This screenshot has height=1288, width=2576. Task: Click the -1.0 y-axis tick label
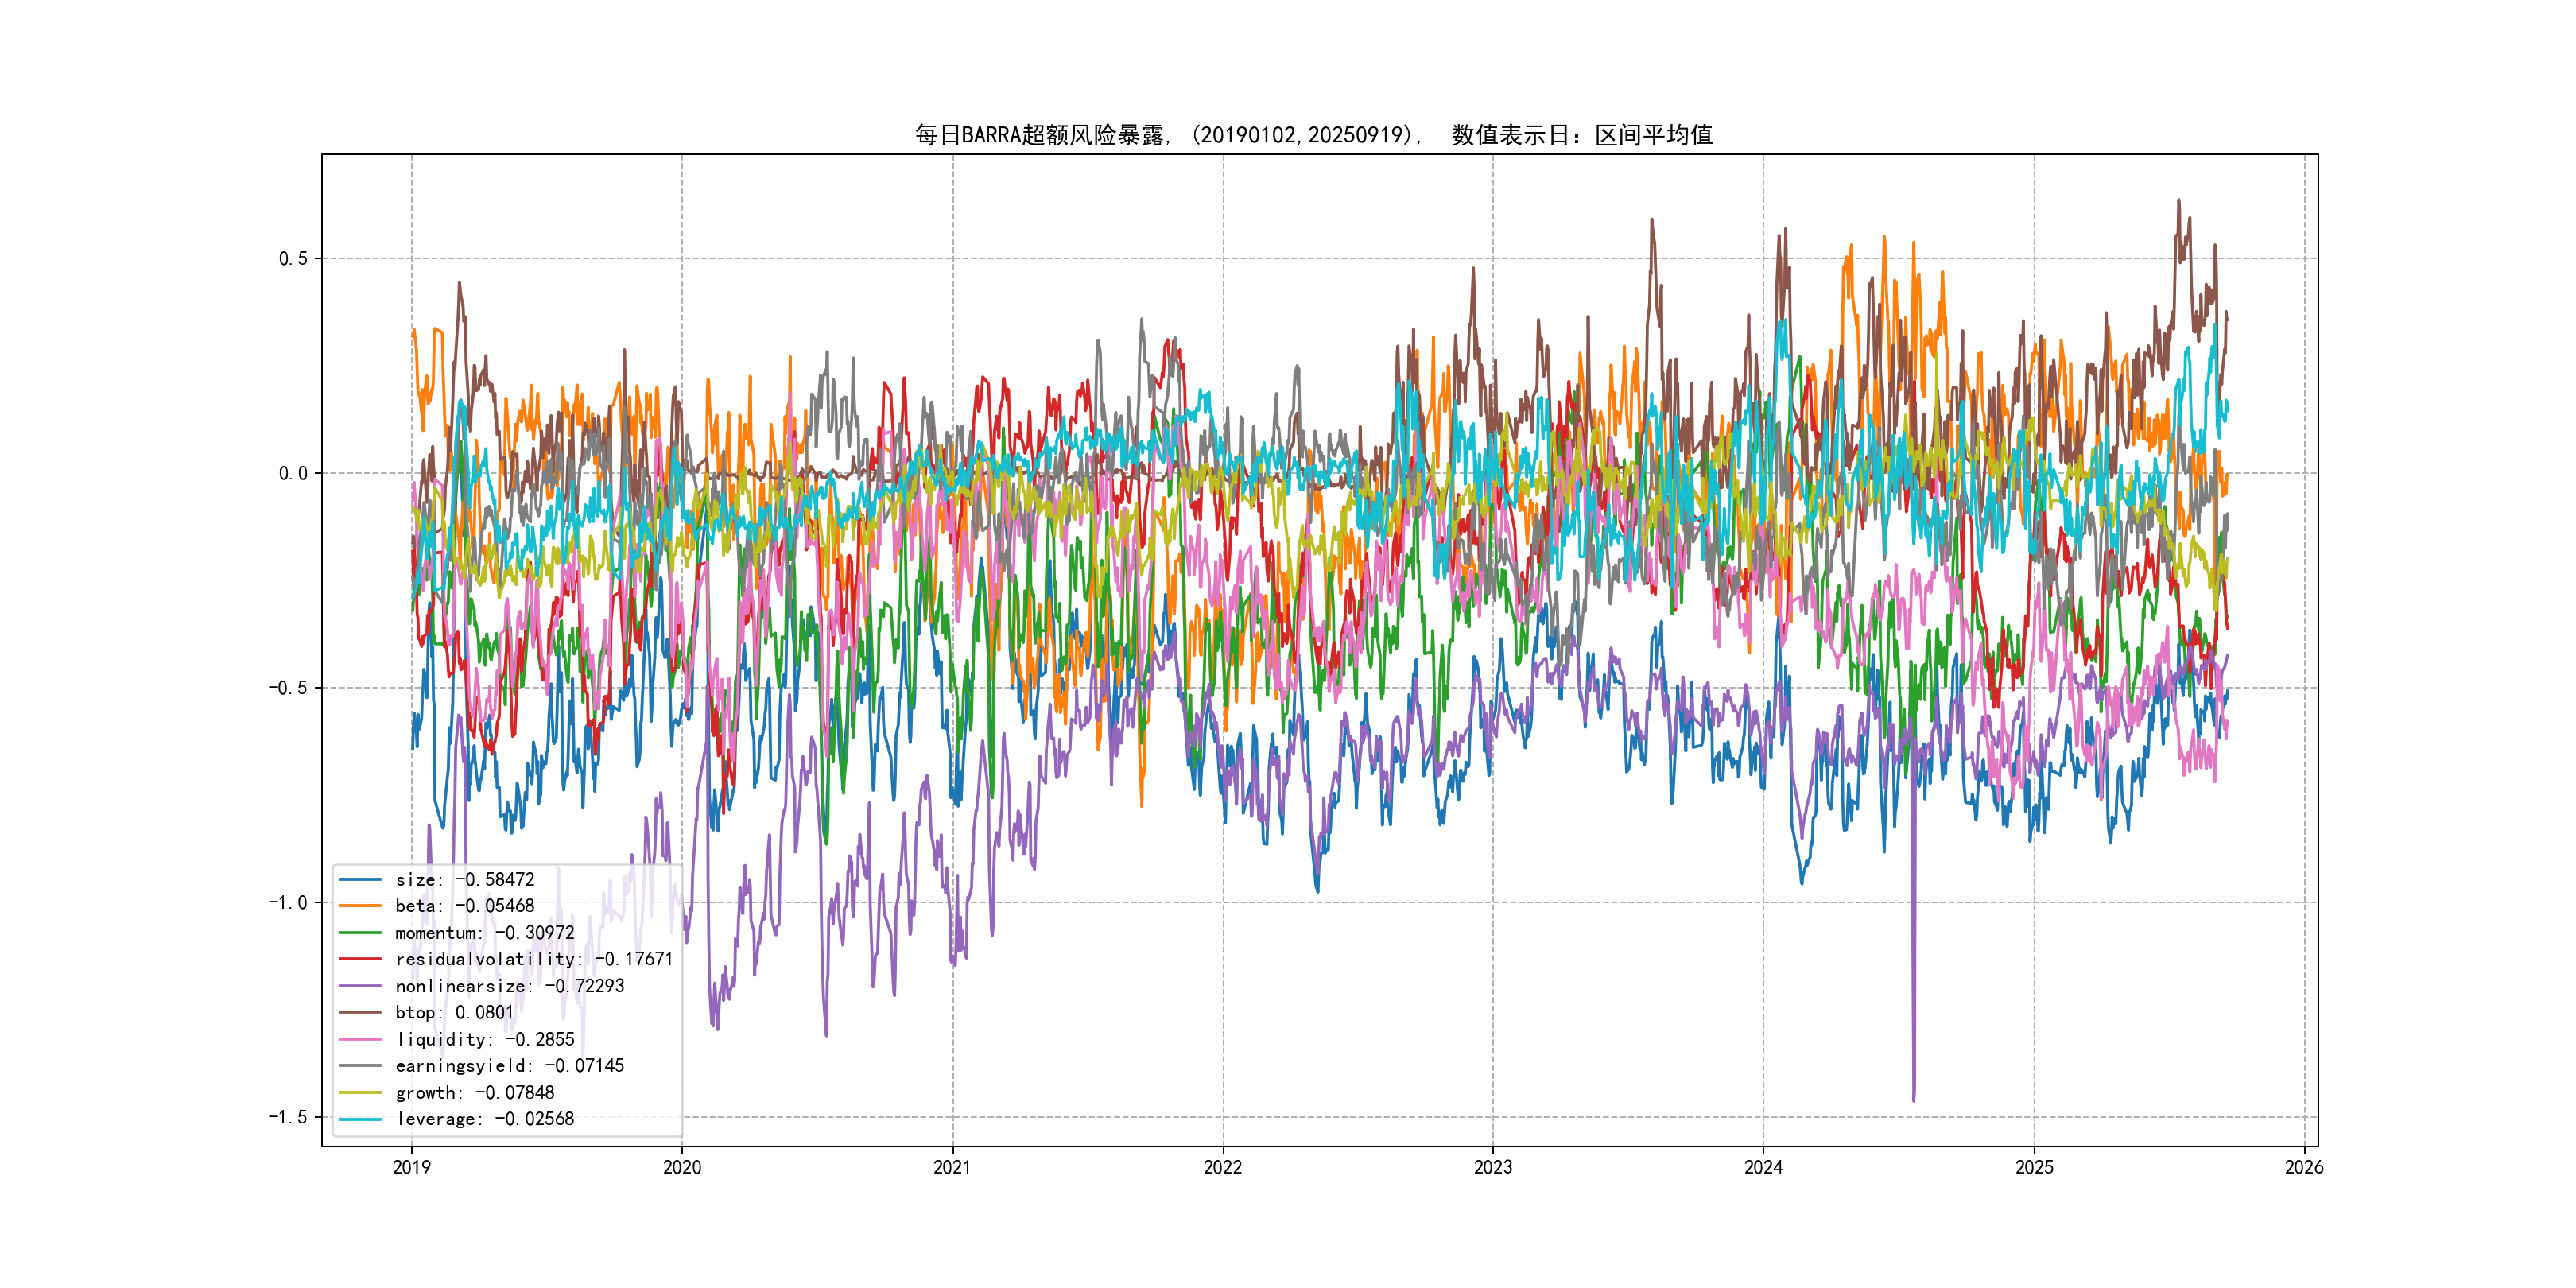pos(287,902)
